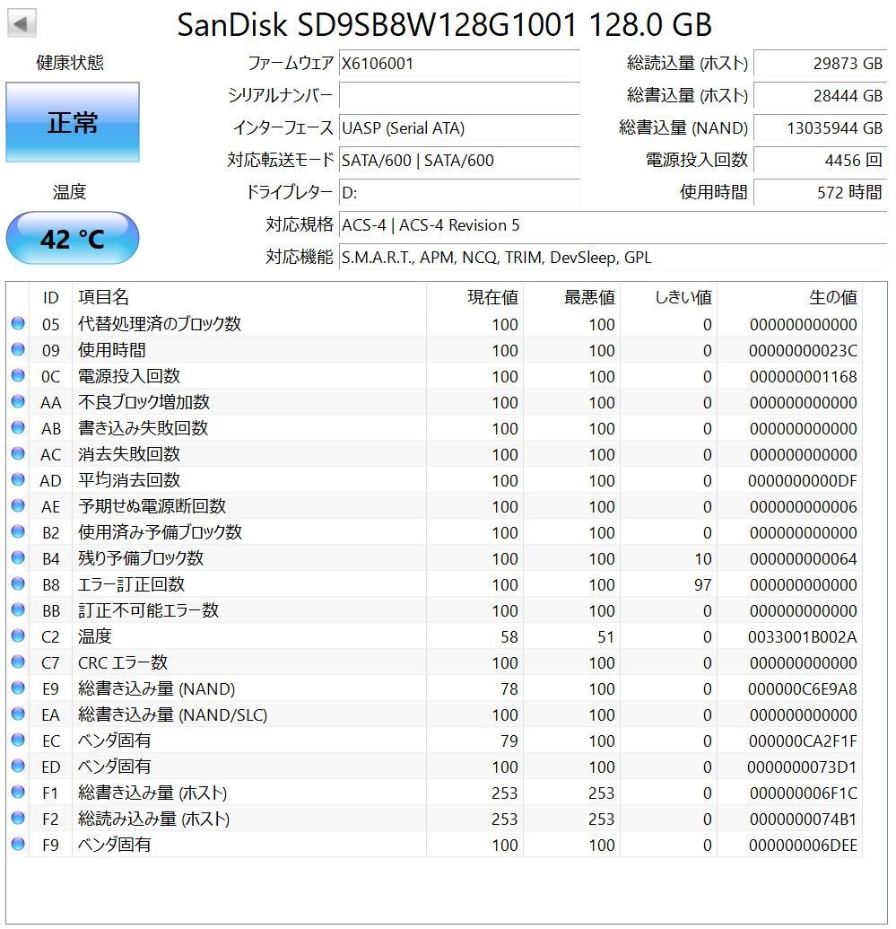Viewport: 896px width, 929px height.
Task: Click the BB 訂正不可能エラー数 dot
Action: [x=18, y=610]
